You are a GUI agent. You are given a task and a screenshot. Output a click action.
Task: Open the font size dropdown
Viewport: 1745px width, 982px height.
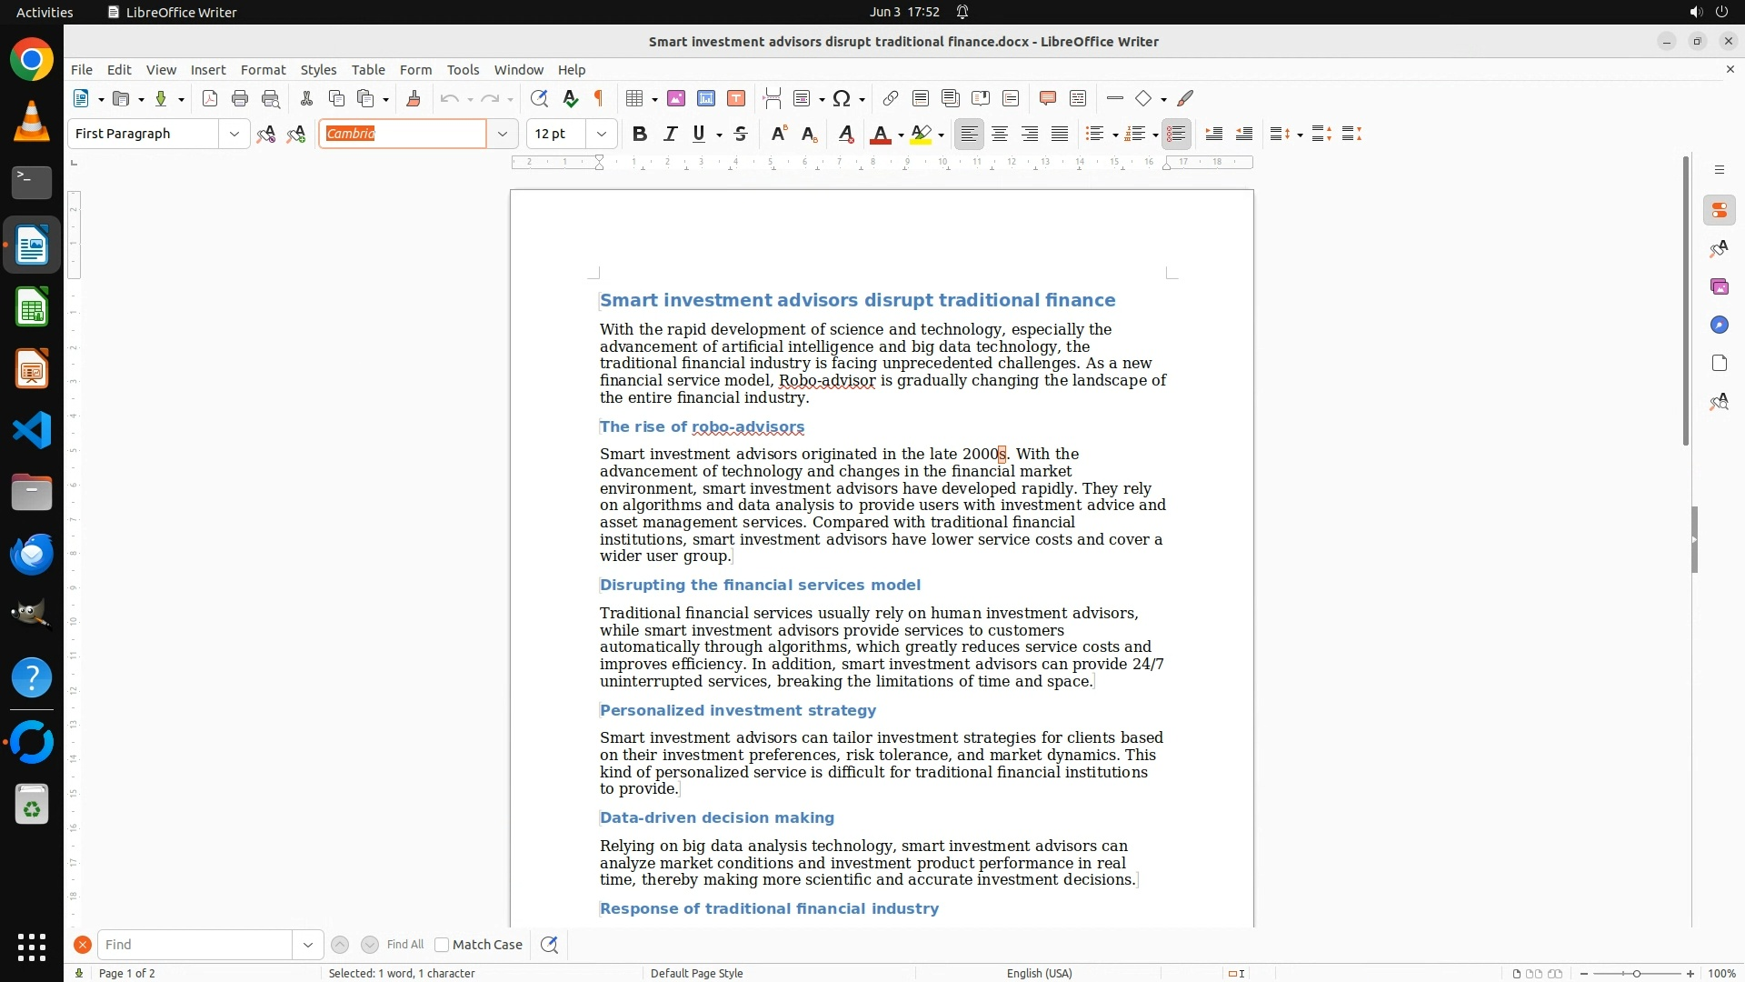click(601, 135)
